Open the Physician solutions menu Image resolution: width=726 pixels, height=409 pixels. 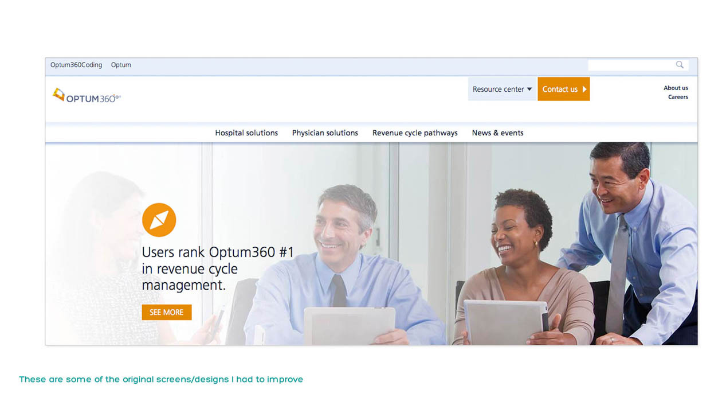(325, 133)
